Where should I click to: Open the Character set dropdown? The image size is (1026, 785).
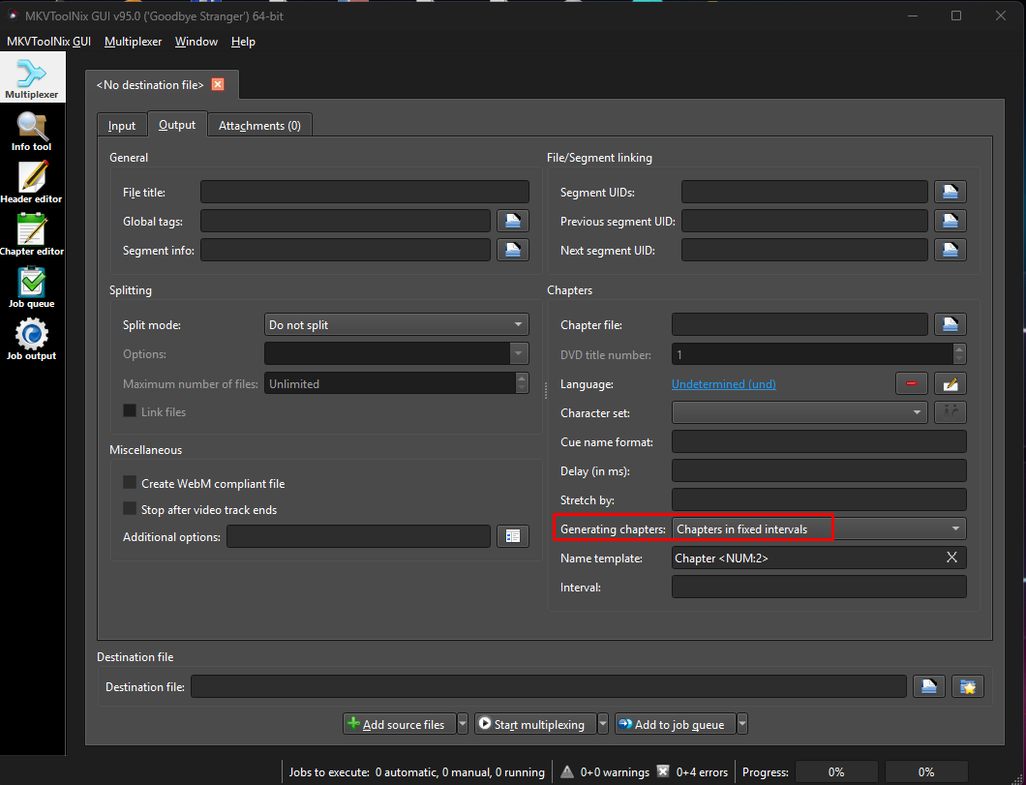pyautogui.click(x=800, y=412)
